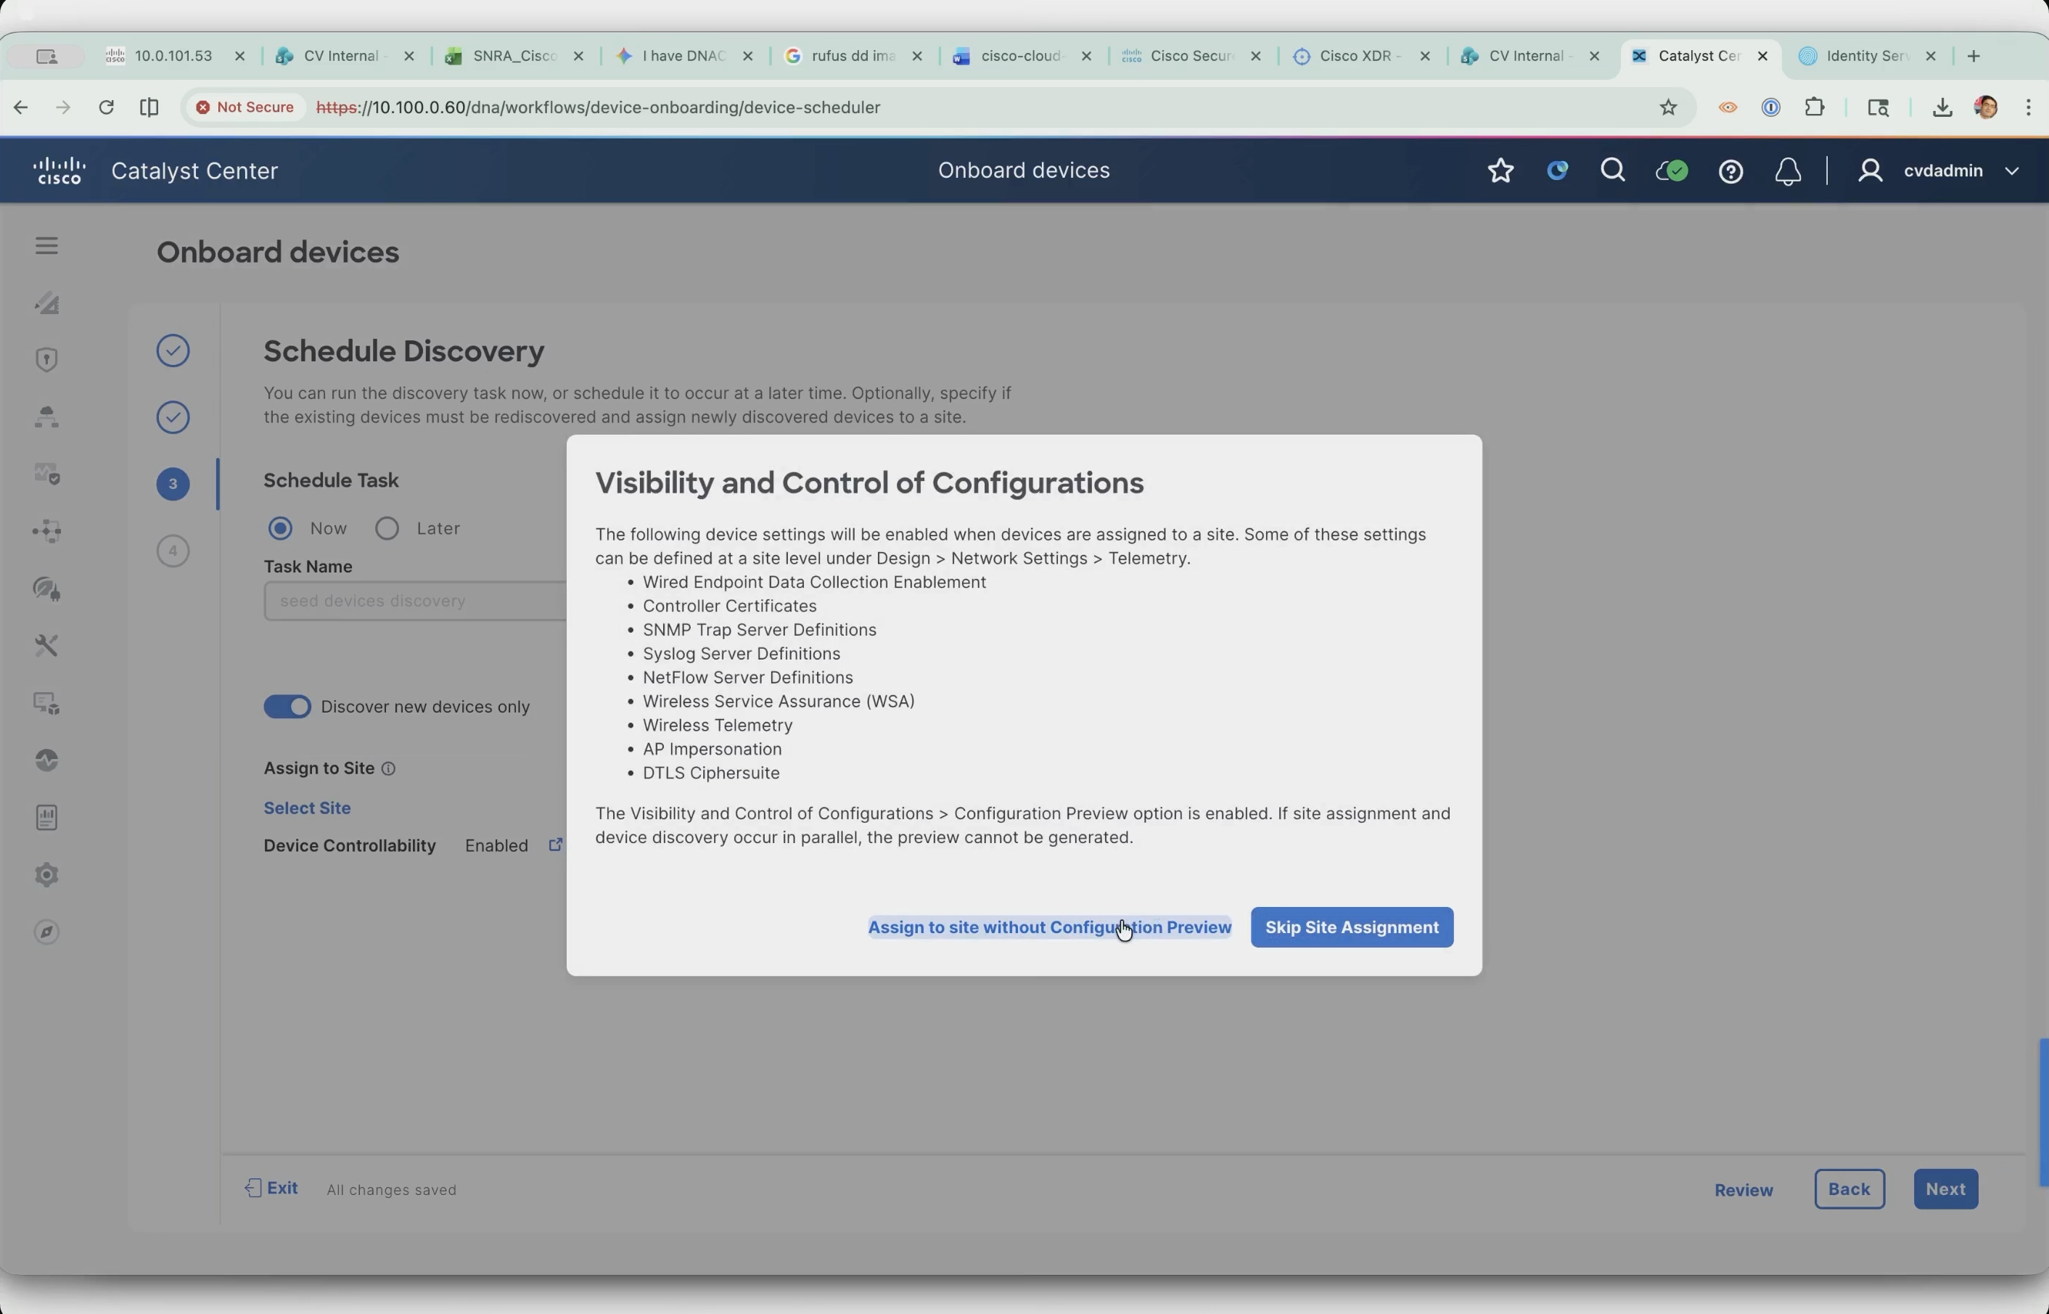Open the System gear sidebar icon
Image resolution: width=2049 pixels, height=1314 pixels.
coord(47,874)
